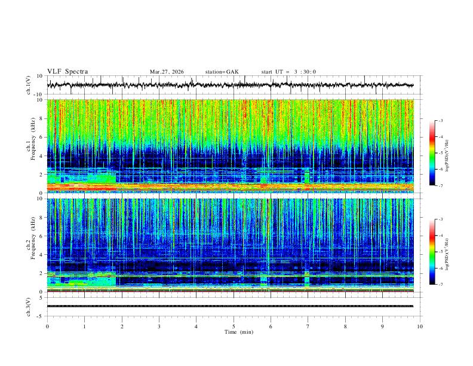
Task: Click the "ch.1(V)" waveform axis label
Action: (x=29, y=85)
